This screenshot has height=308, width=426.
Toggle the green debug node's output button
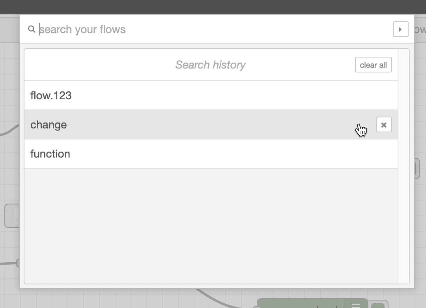click(x=379, y=305)
